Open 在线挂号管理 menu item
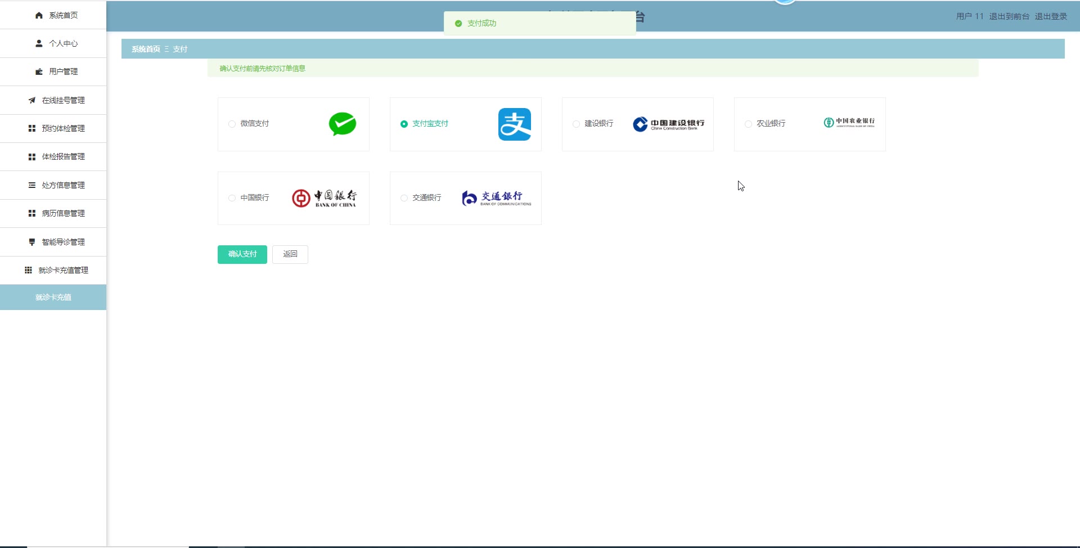 (53, 100)
